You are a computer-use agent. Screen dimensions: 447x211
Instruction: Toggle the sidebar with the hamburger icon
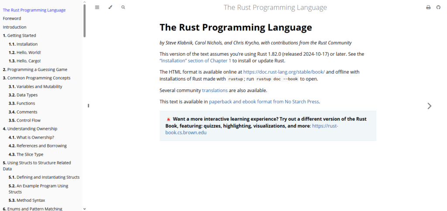point(97,7)
